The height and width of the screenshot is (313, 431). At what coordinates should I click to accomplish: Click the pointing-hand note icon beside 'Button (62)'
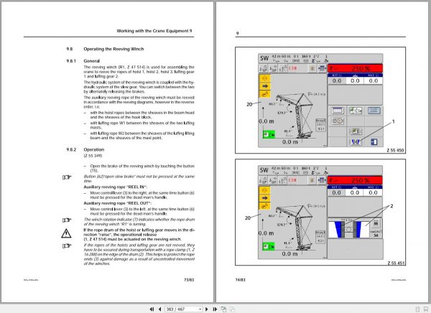(x=67, y=177)
